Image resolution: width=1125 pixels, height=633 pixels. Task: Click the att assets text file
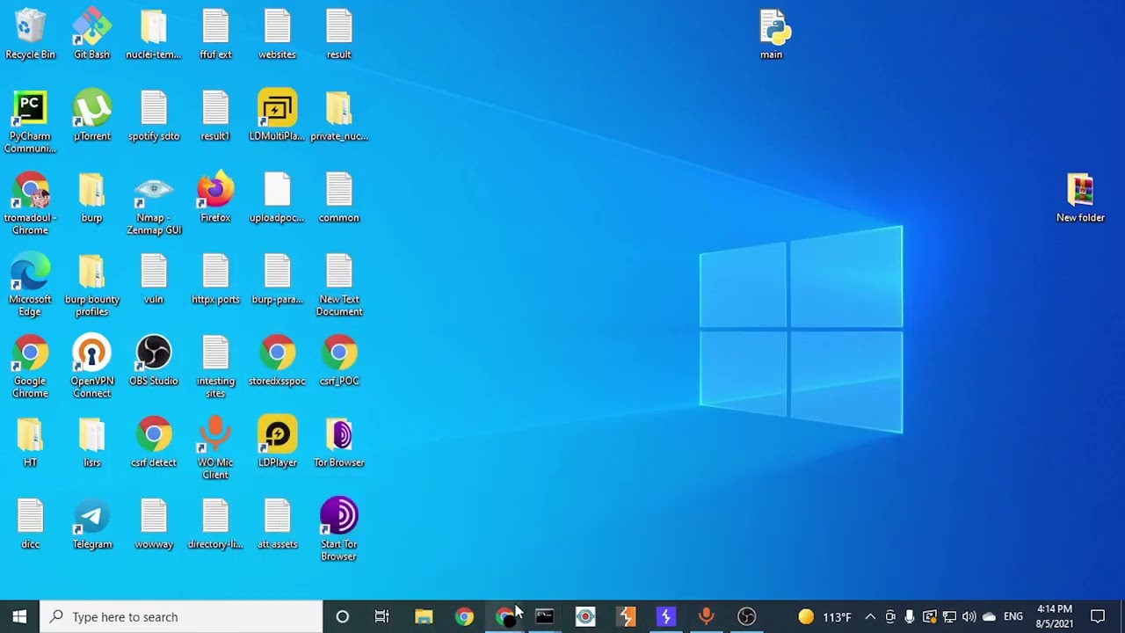tap(277, 525)
